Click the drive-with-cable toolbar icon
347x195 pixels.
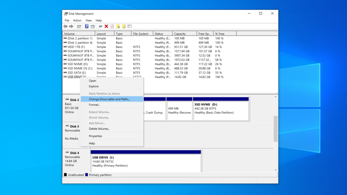pos(100,26)
